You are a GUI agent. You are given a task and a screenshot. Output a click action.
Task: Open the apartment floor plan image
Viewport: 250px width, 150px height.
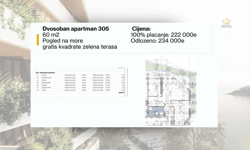click(170, 92)
